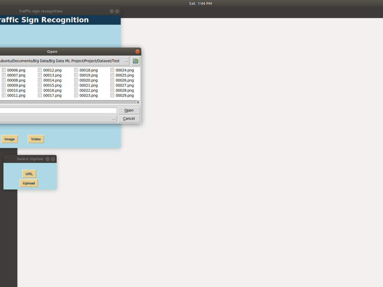The height and width of the screenshot is (287, 383).
Task: Click the Video button
Action: (x=36, y=139)
